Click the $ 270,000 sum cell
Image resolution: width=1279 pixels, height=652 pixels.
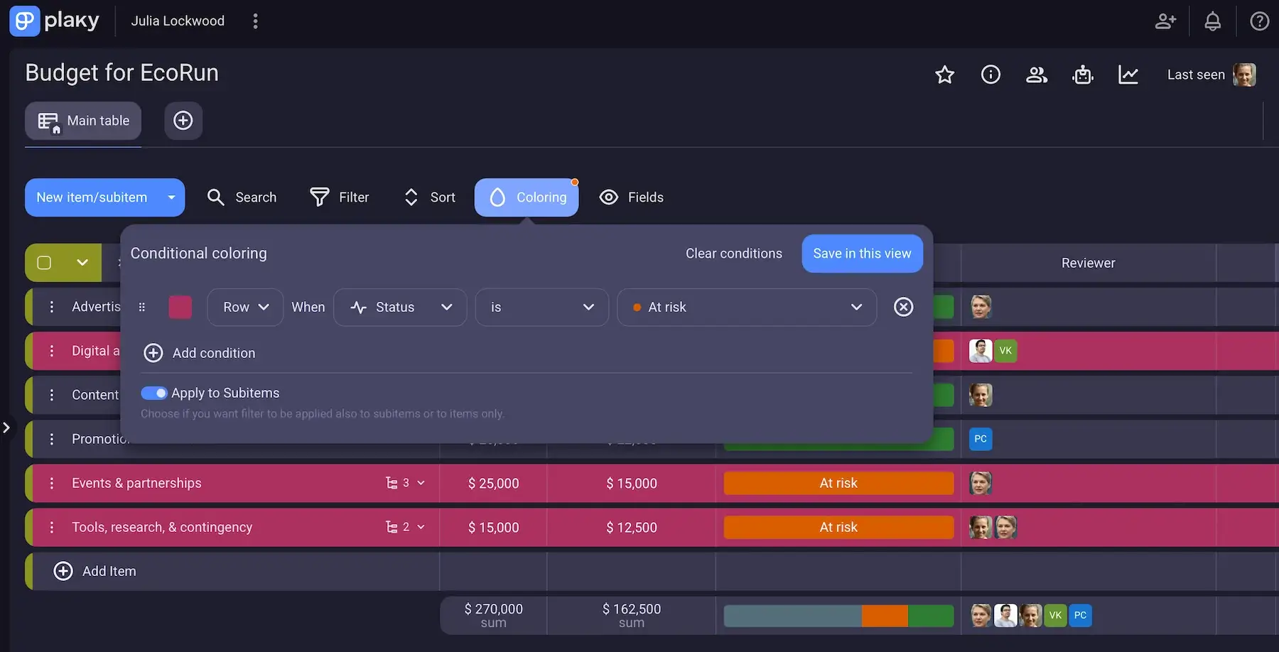pos(493,615)
